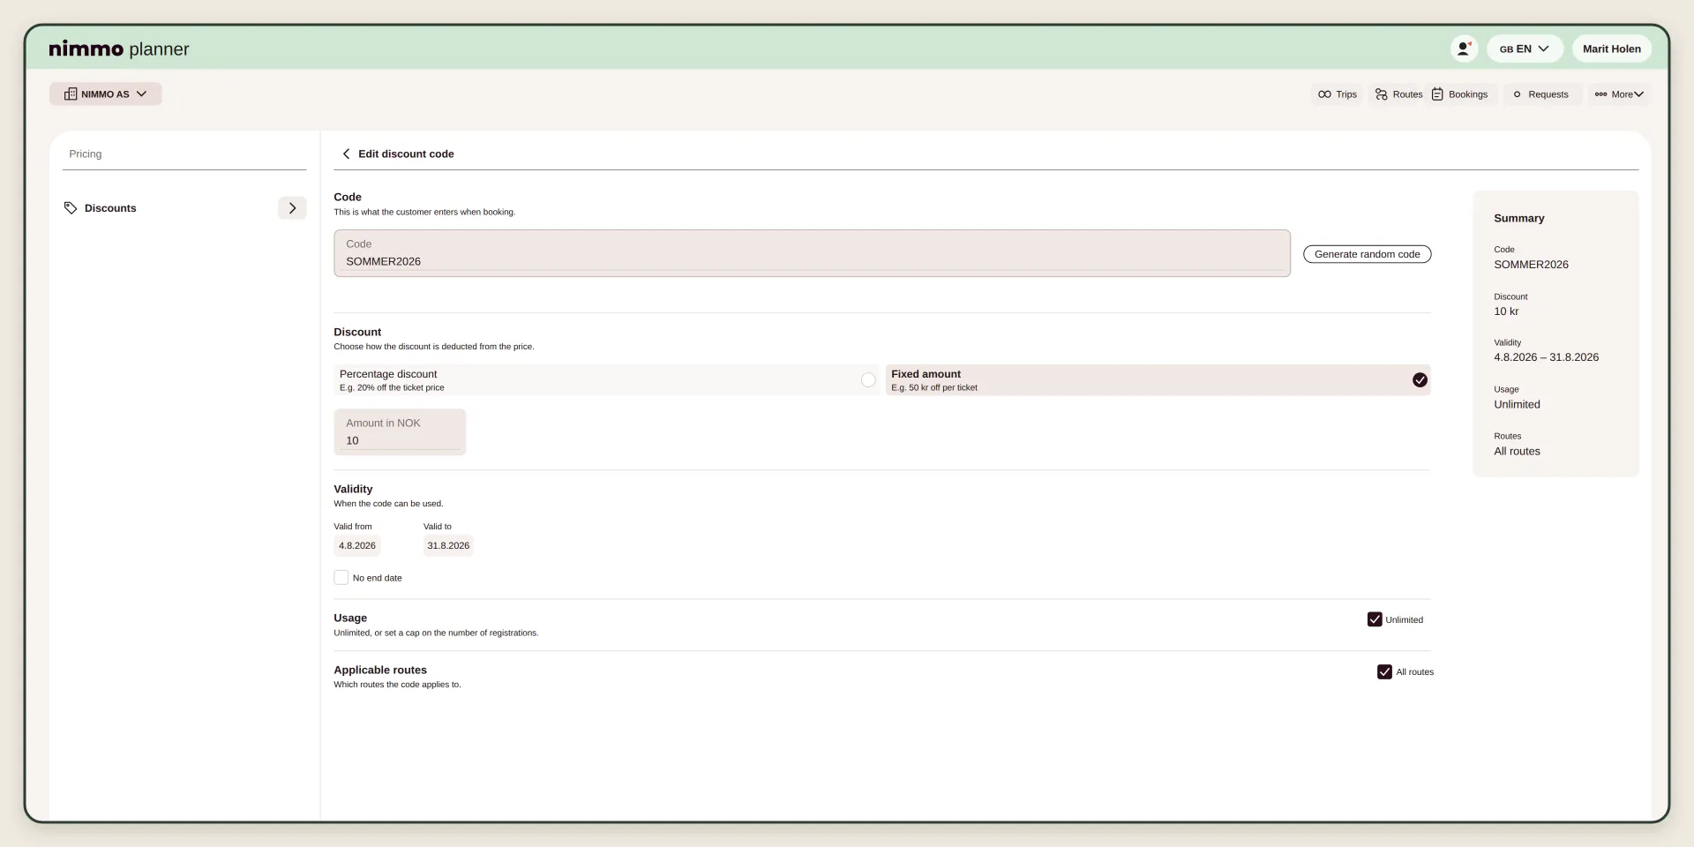
Task: Expand Discounts with the arrow button
Action: (292, 208)
